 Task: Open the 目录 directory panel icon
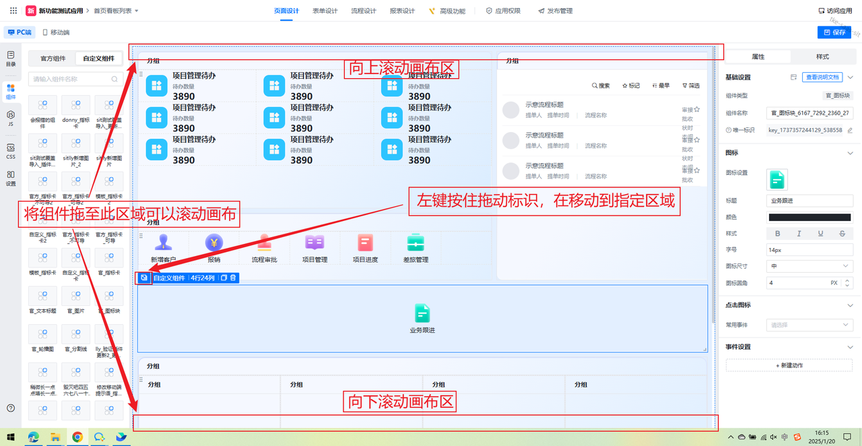click(11, 58)
